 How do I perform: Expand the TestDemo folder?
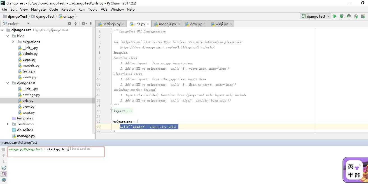(8, 124)
